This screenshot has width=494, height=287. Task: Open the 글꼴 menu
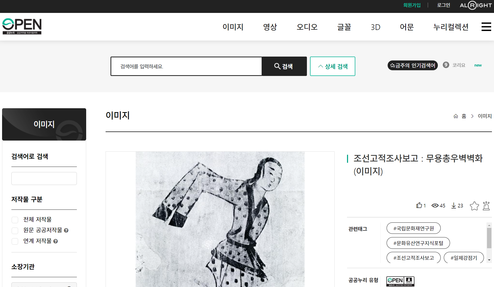(x=344, y=27)
